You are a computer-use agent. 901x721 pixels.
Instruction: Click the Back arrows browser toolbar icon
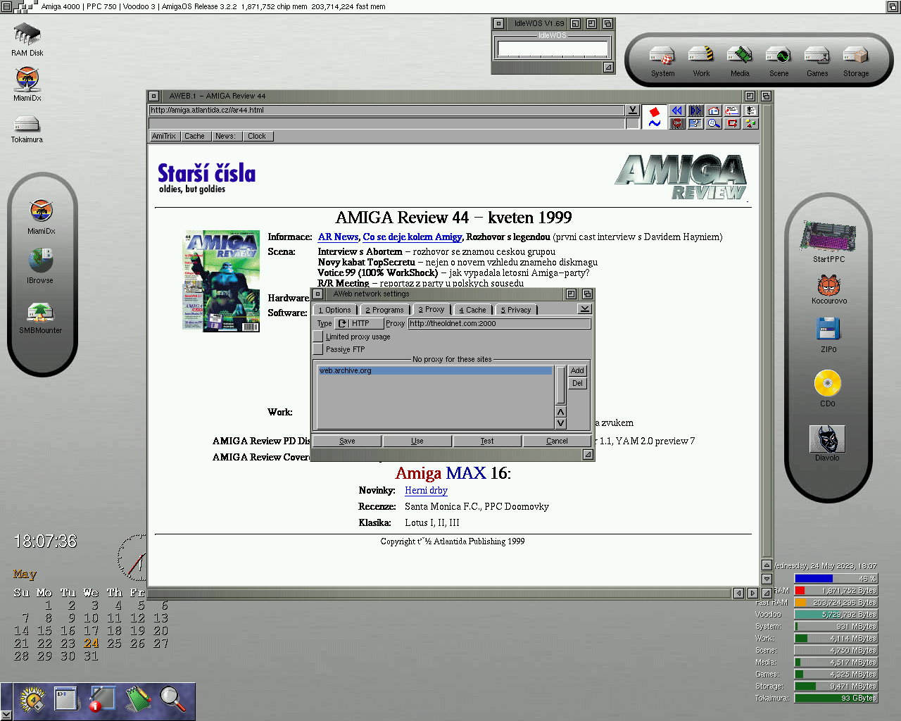676,111
